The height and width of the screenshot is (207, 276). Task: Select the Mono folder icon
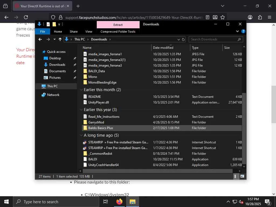click(85, 77)
